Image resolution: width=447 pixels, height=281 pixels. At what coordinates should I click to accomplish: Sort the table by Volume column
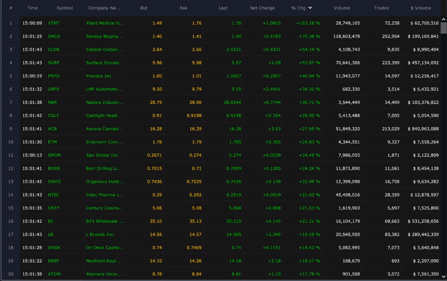[341, 8]
